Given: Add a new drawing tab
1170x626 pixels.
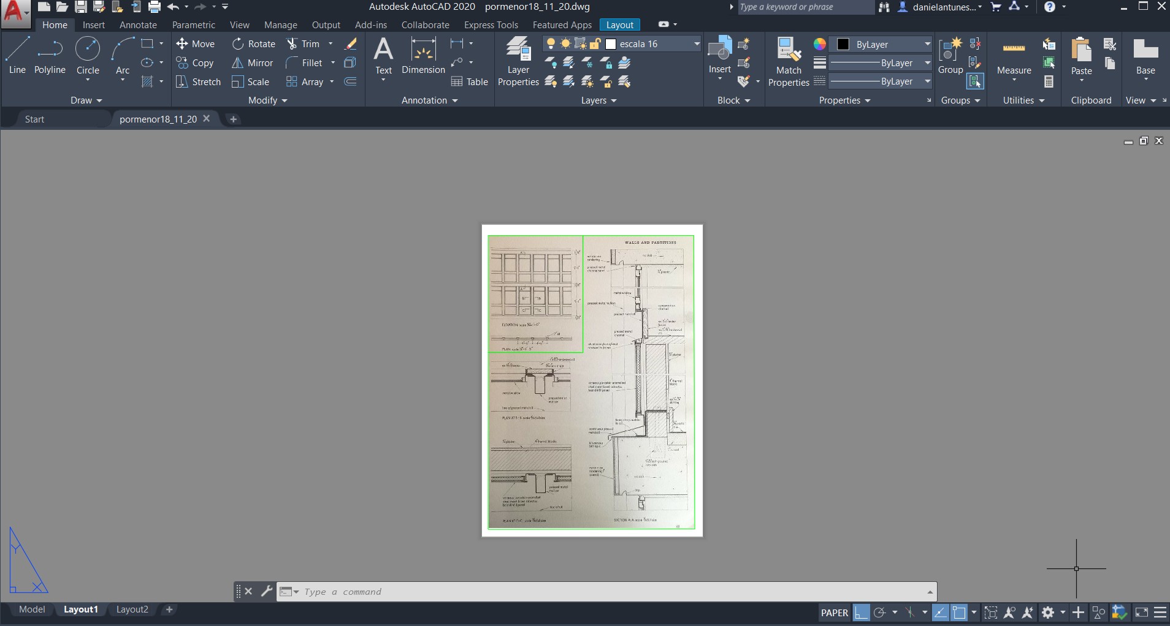Looking at the screenshot, I should coord(233,119).
